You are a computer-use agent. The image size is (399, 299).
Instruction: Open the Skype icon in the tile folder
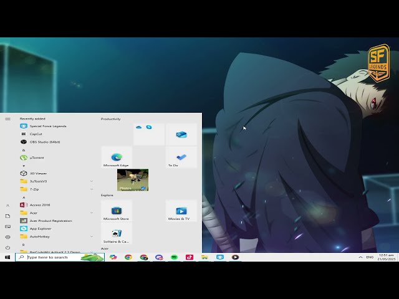tap(149, 127)
